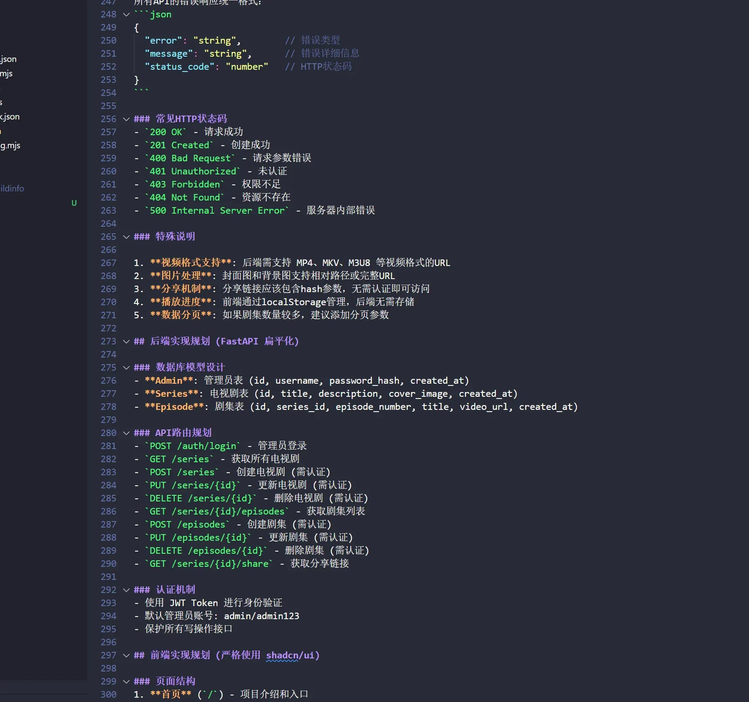
Task: Click the `DELETE /series/{id}` route
Action: pos(201,498)
